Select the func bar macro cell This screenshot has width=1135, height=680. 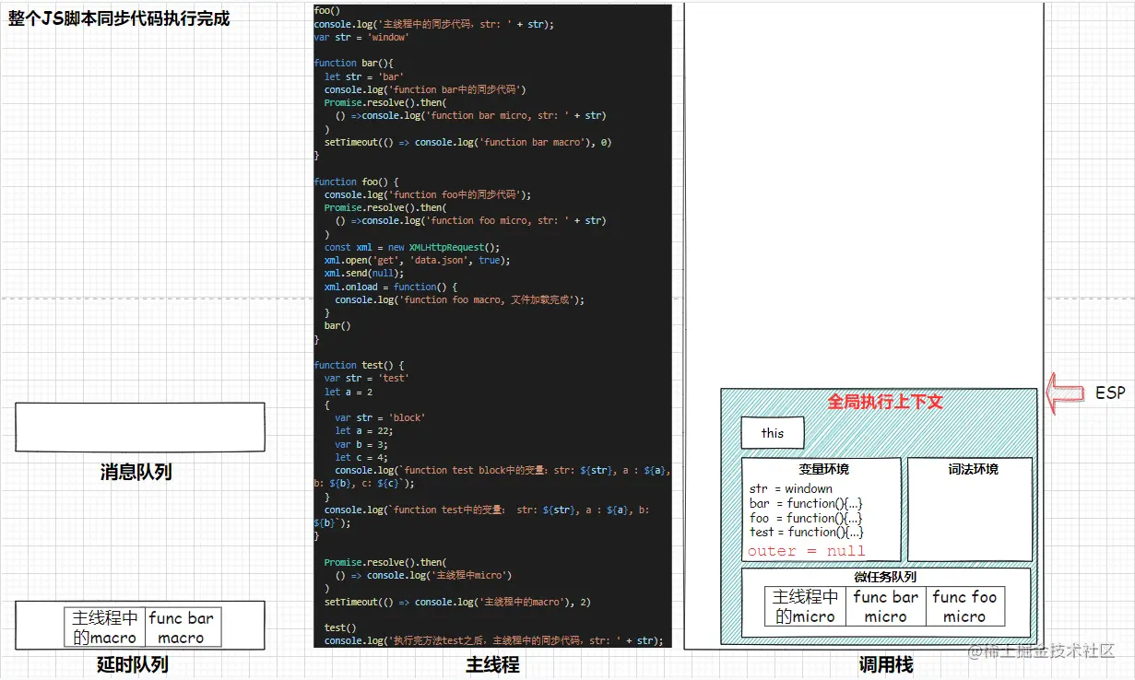point(182,627)
